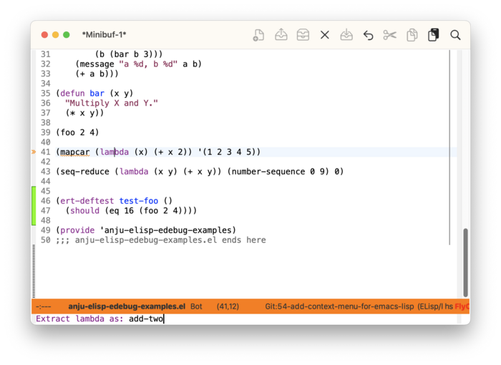Click the copy toolbar icon
The image size is (501, 365).
click(412, 35)
